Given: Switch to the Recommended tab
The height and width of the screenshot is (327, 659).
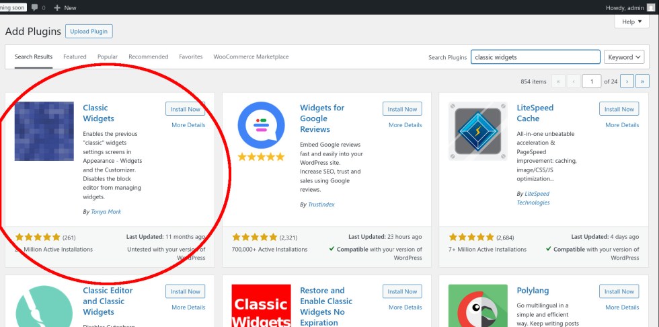Looking at the screenshot, I should [x=149, y=57].
